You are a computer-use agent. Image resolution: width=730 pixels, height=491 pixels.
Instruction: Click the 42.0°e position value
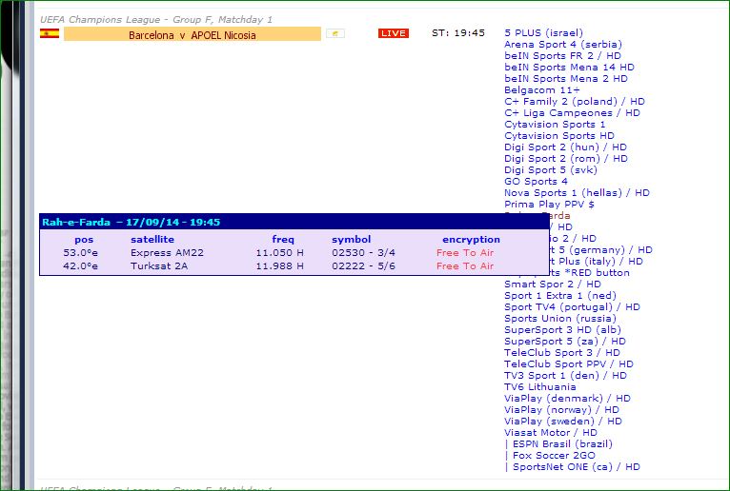pyautogui.click(x=81, y=266)
